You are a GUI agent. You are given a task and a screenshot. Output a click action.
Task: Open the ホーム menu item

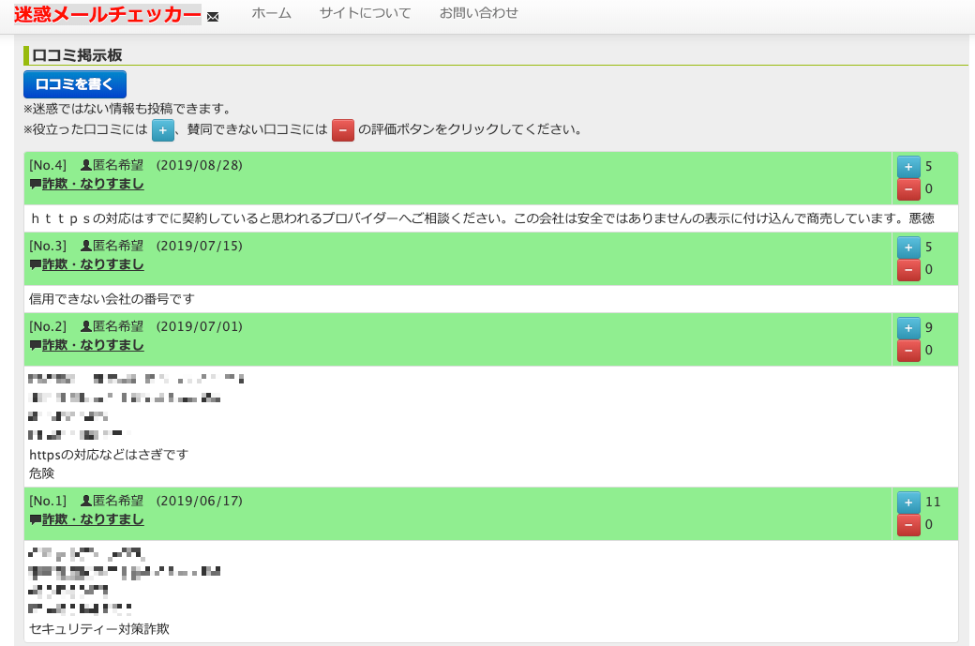click(271, 13)
